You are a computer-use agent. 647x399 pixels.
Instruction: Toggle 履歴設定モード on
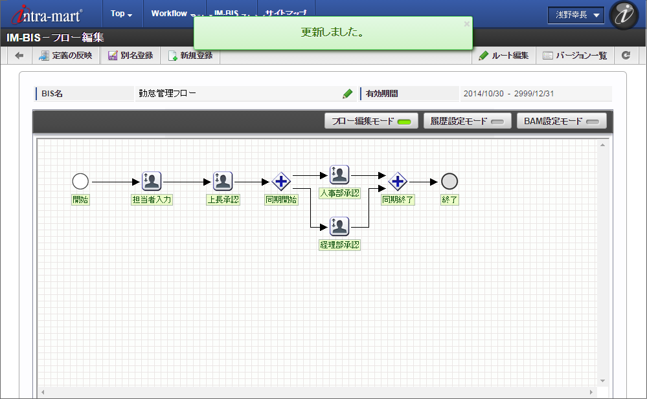[467, 121]
